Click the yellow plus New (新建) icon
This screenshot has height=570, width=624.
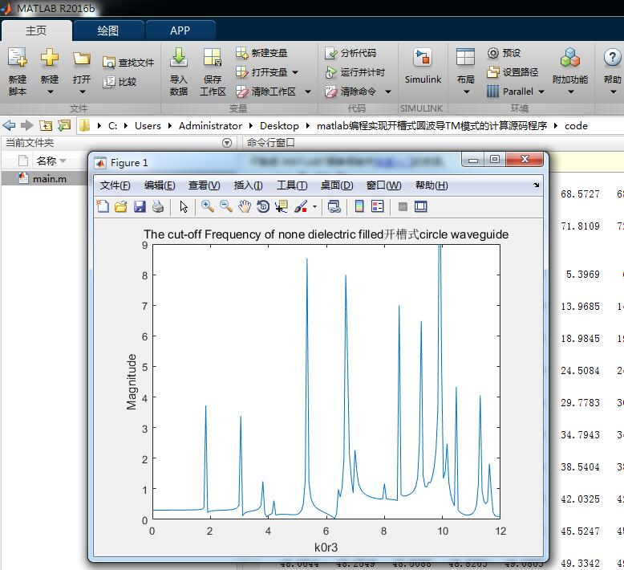click(50, 58)
